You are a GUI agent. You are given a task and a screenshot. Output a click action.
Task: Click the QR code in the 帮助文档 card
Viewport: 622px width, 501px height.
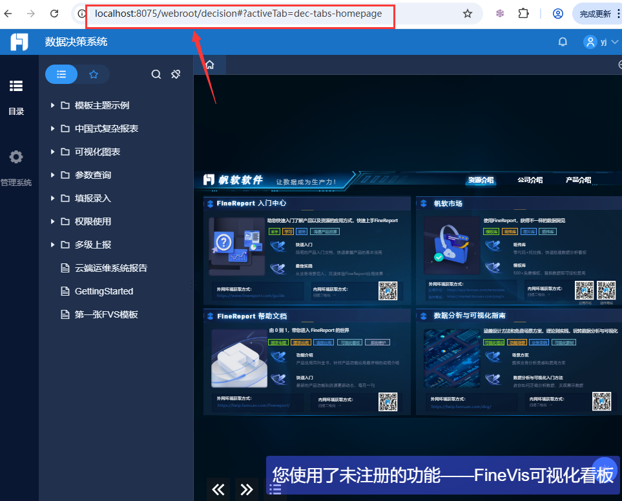pos(388,402)
